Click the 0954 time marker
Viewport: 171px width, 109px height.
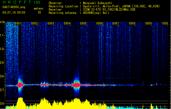tap(67, 23)
